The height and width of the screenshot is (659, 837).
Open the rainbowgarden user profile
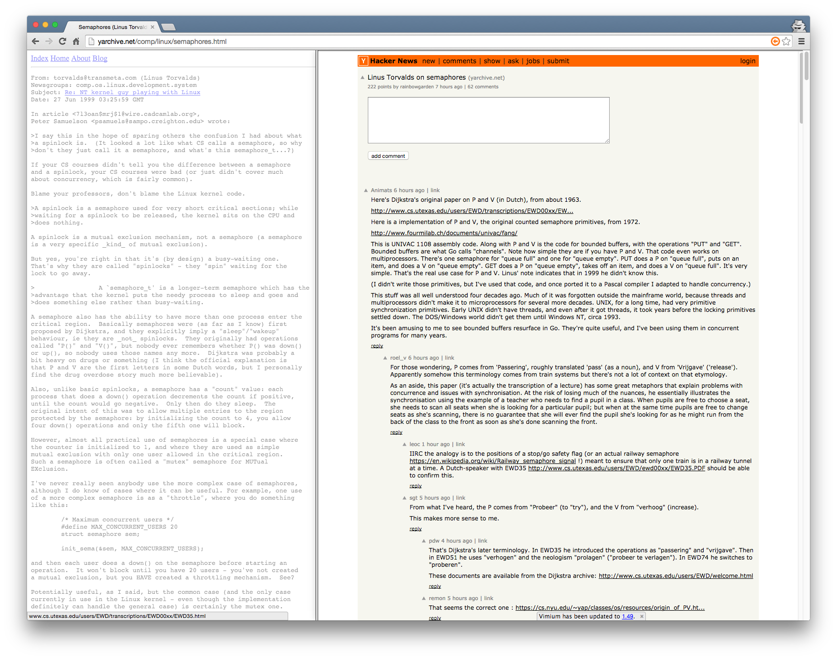click(417, 87)
